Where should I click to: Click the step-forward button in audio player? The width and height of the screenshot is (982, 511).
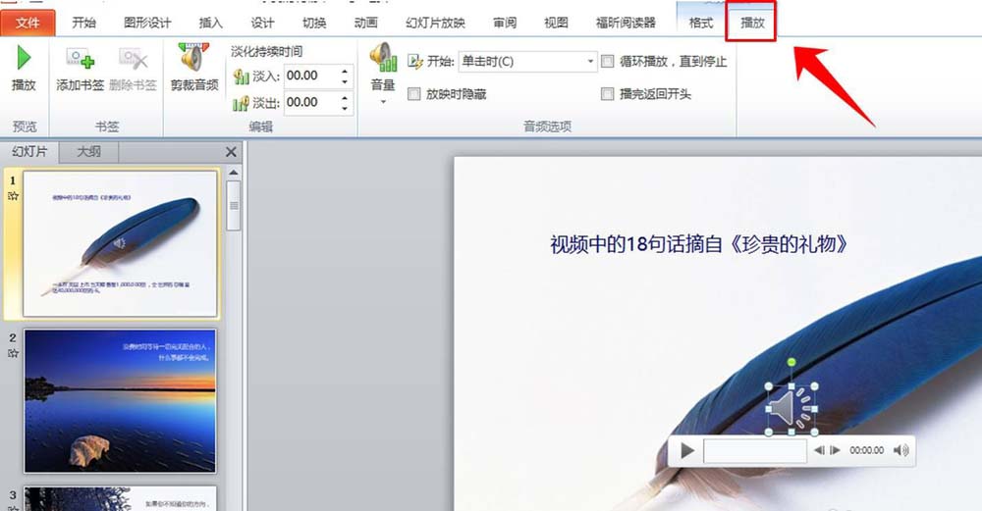pyautogui.click(x=835, y=450)
